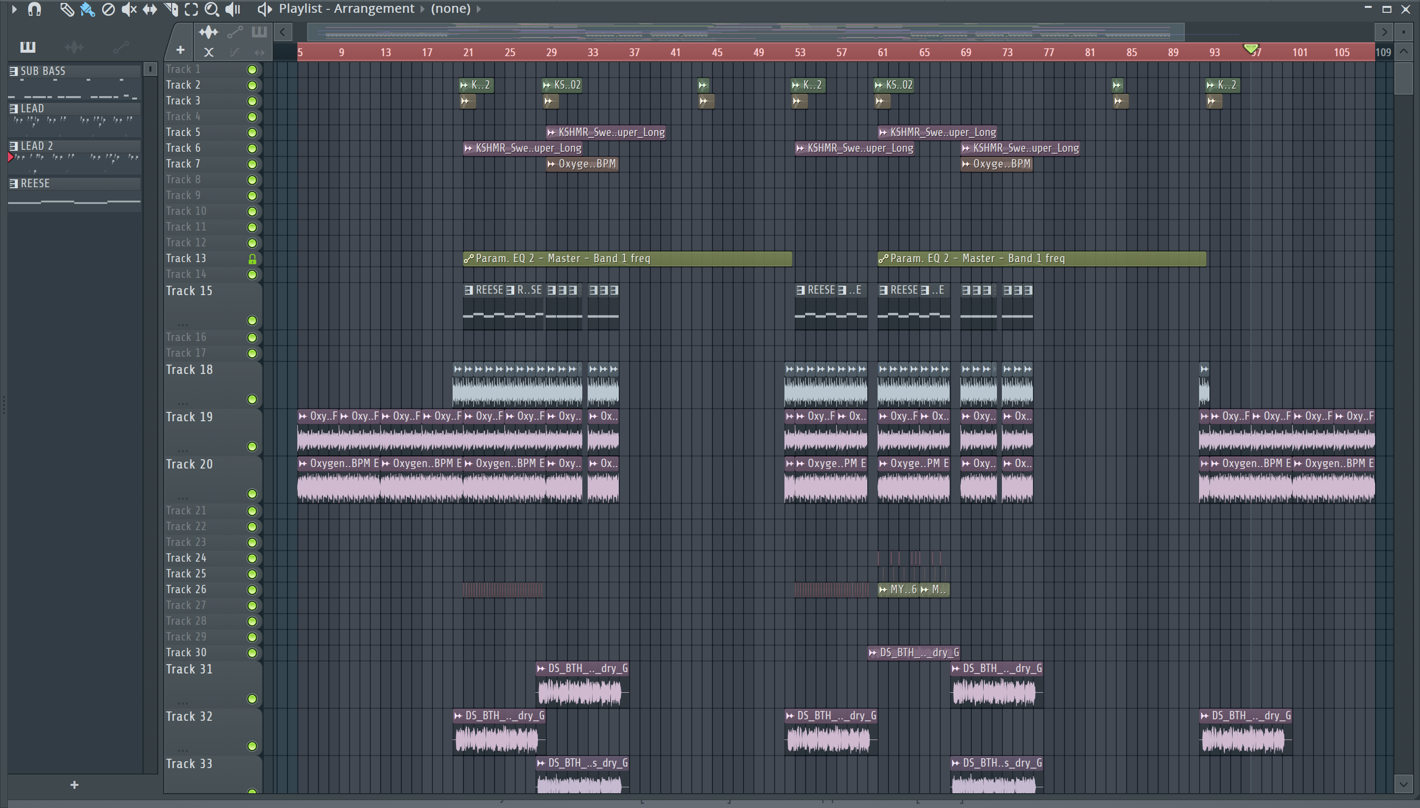Mute Track 2 with its green dot
The height and width of the screenshot is (808, 1420).
pos(252,85)
